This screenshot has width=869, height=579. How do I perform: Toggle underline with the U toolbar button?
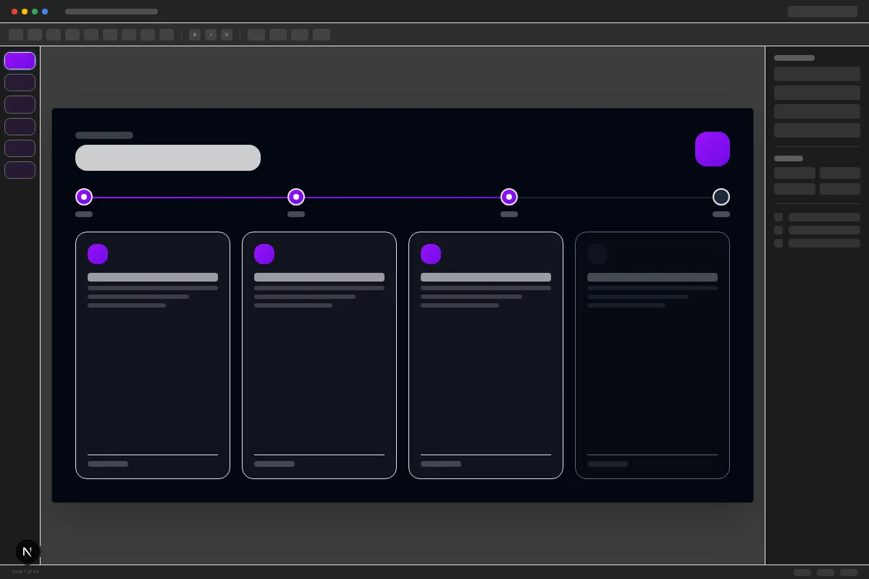pos(227,35)
